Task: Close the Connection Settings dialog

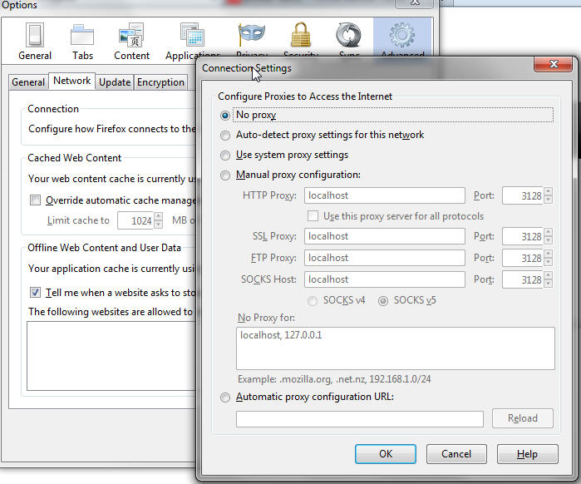Action: tap(554, 64)
